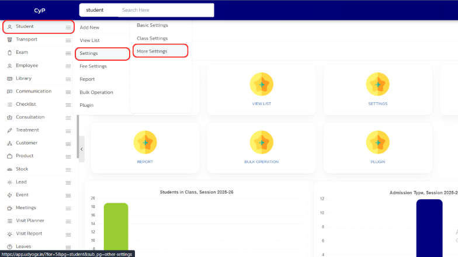Open More Settings submenu item

click(152, 51)
